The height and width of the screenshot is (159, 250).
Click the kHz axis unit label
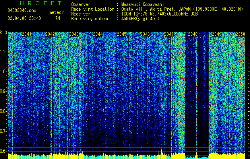point(4,32)
